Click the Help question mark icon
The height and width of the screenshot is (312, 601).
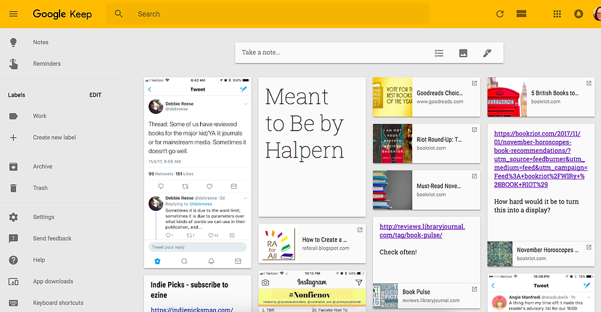[13, 261]
